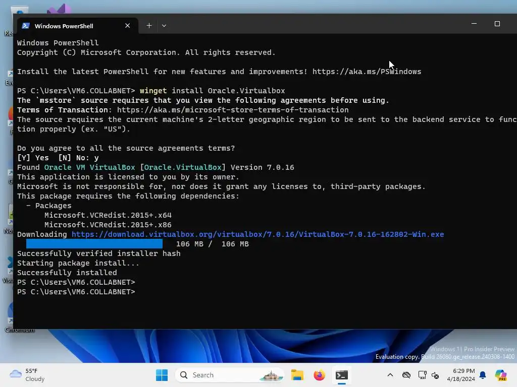Expand the new tab profile dropdown

pyautogui.click(x=164, y=26)
